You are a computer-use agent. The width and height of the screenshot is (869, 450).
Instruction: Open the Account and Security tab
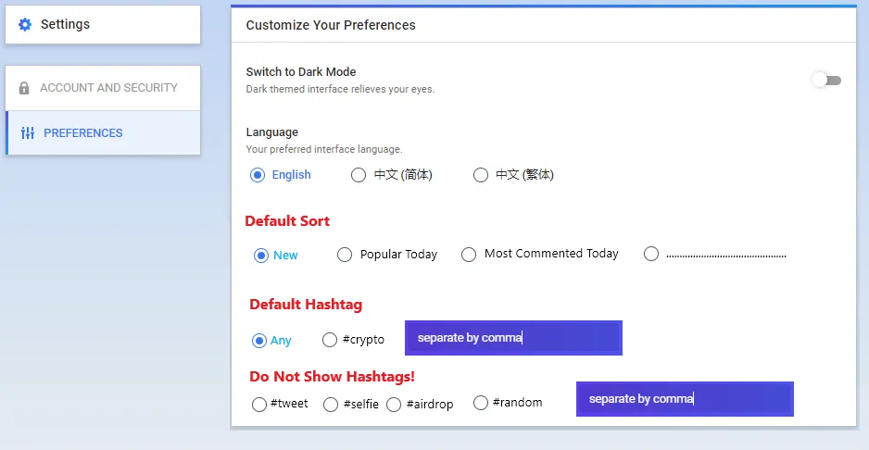pyautogui.click(x=103, y=88)
